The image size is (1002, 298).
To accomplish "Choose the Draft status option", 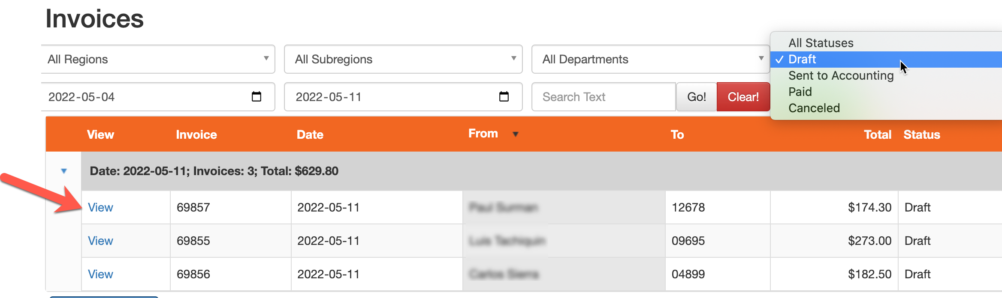I will (x=802, y=60).
